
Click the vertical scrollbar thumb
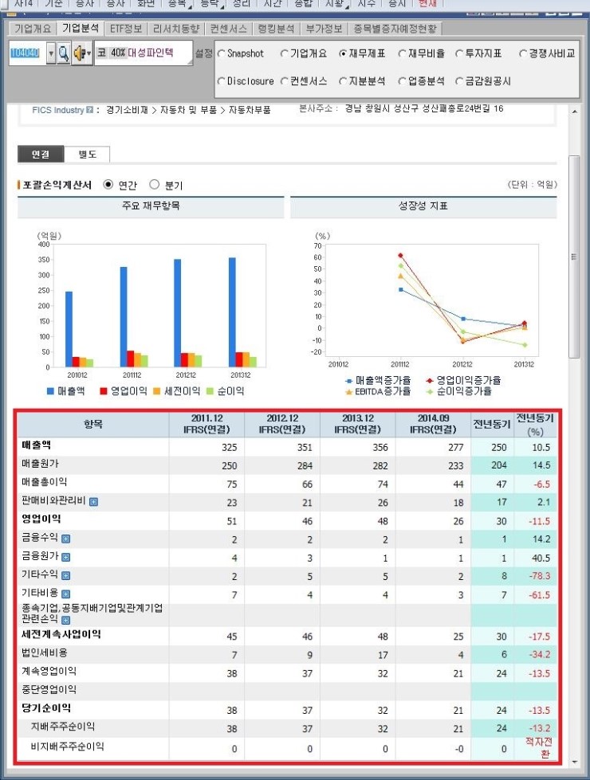[x=575, y=257]
